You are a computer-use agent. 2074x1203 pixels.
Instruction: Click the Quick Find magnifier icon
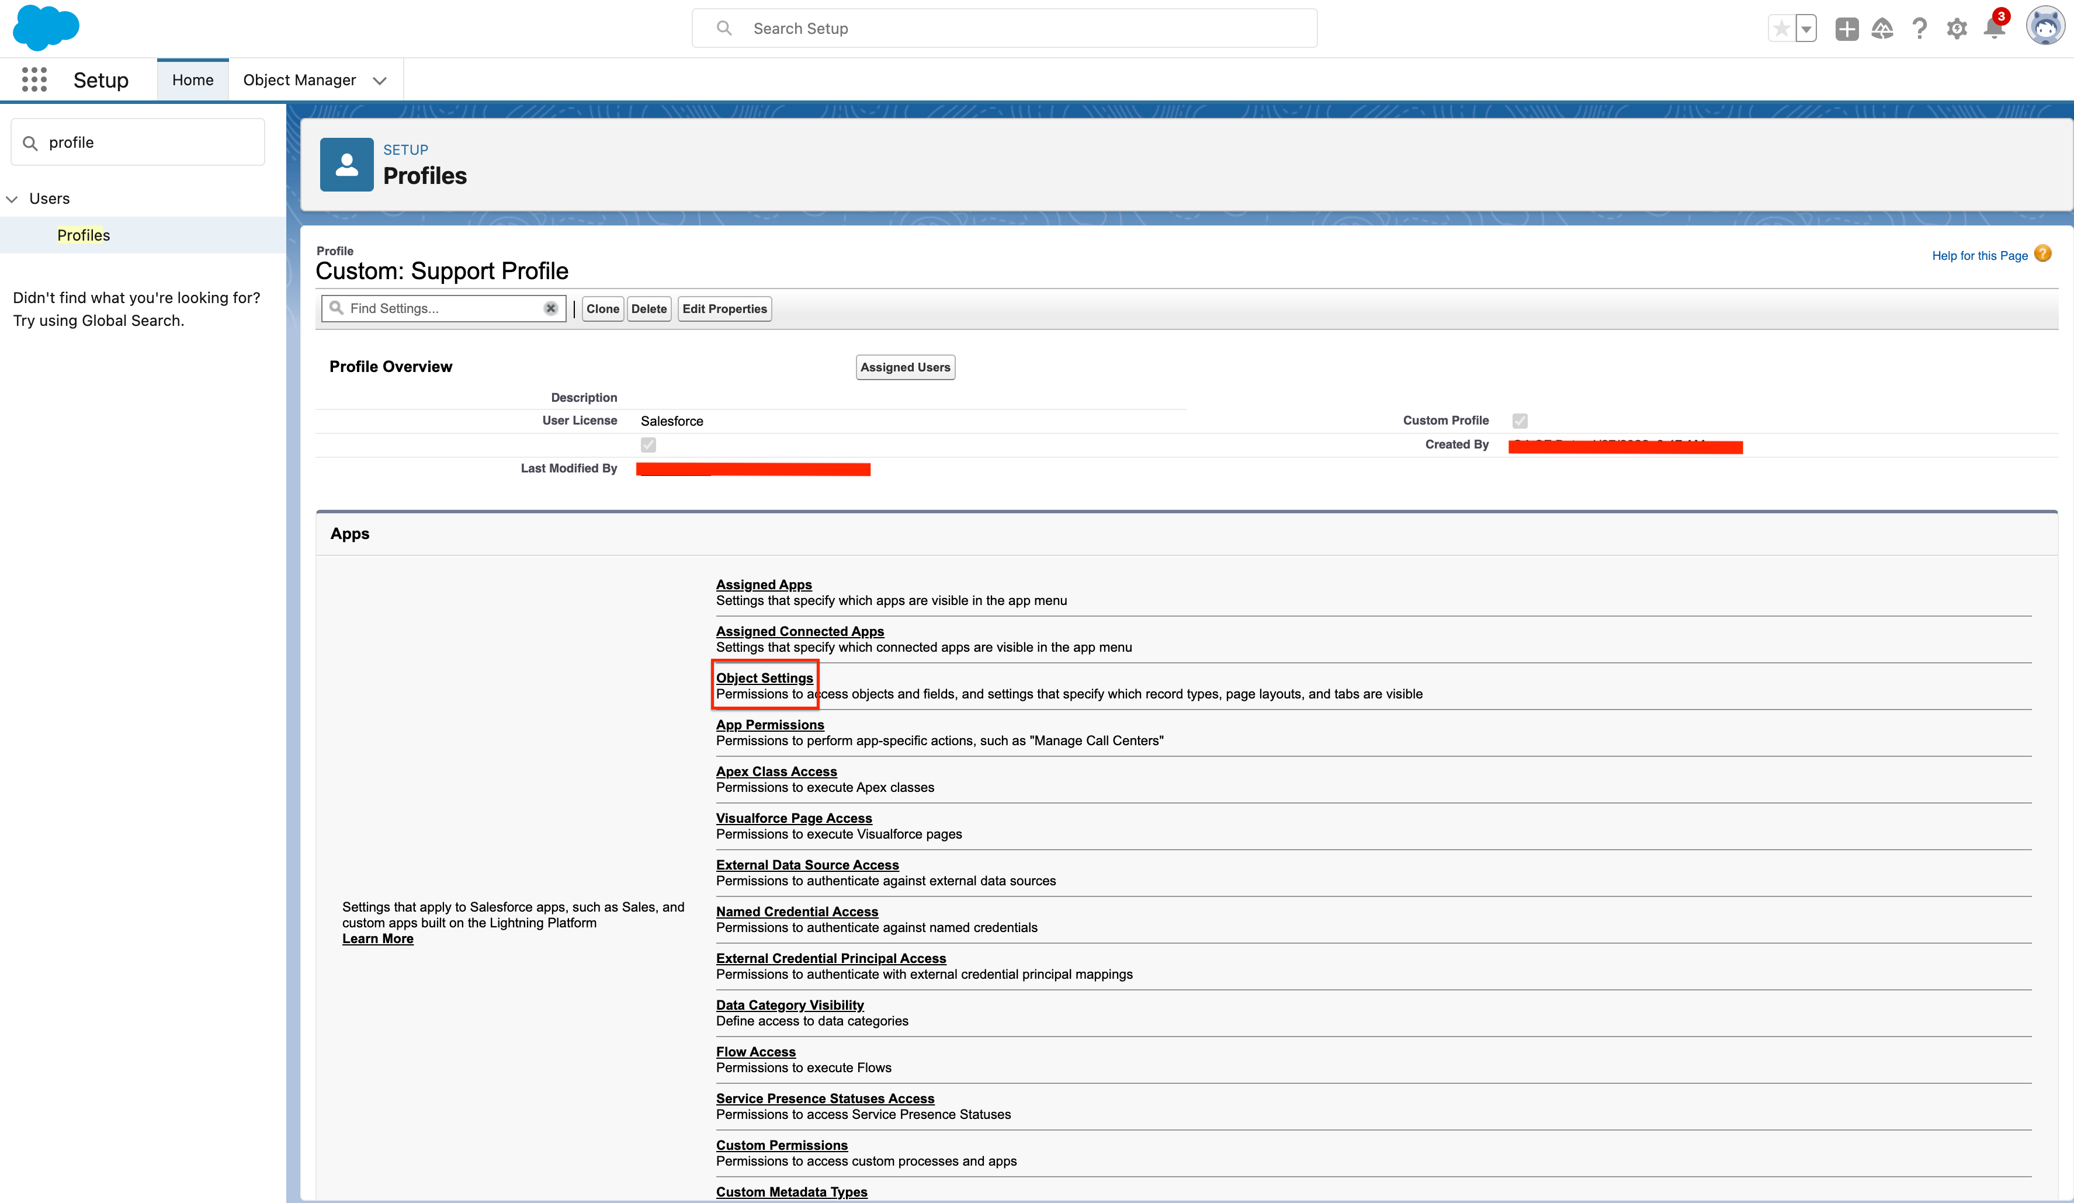point(30,143)
